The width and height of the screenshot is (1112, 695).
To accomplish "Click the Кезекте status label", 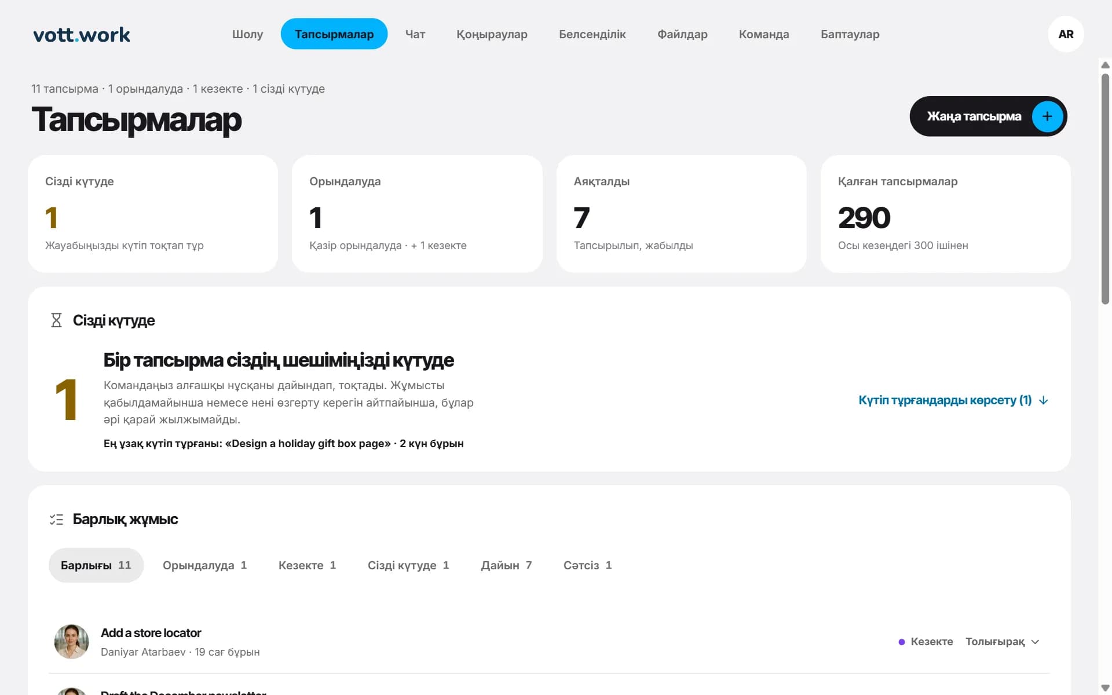I will pyautogui.click(x=926, y=642).
